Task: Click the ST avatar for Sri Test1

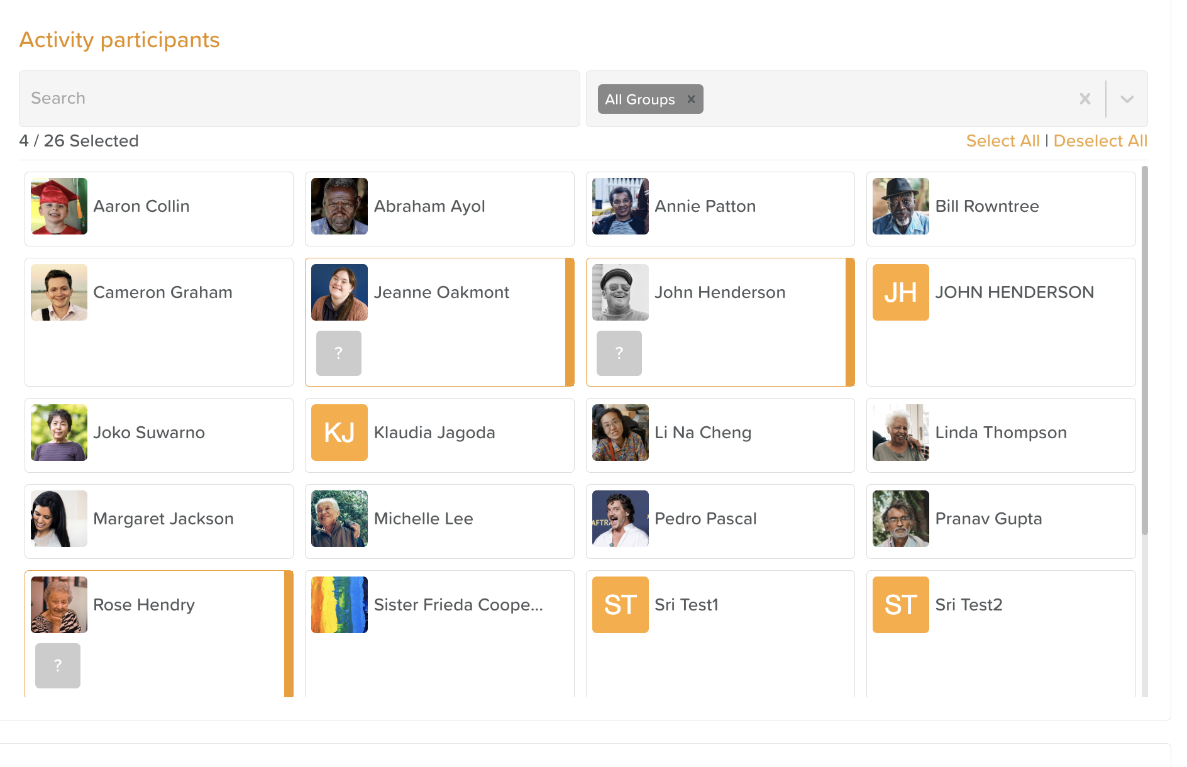Action: point(621,605)
